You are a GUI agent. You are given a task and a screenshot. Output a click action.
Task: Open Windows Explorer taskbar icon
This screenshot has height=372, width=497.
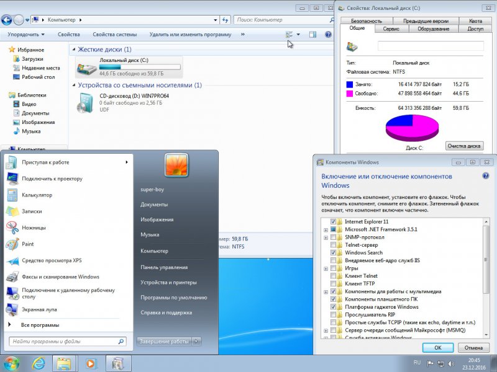click(x=64, y=364)
